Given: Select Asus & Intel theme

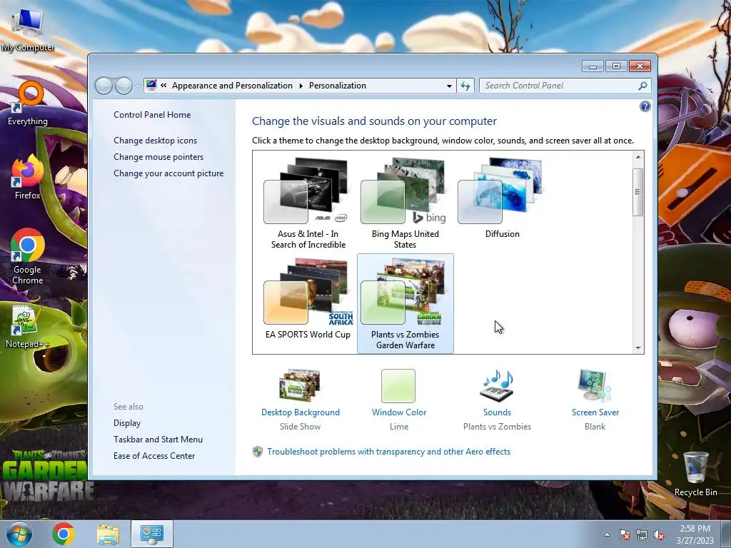Looking at the screenshot, I should 308,203.
